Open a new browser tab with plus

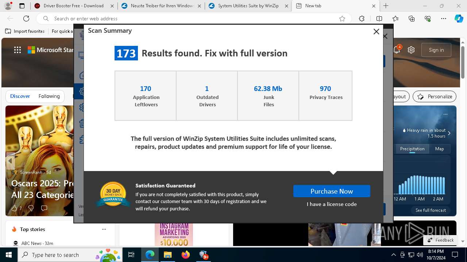(x=386, y=6)
